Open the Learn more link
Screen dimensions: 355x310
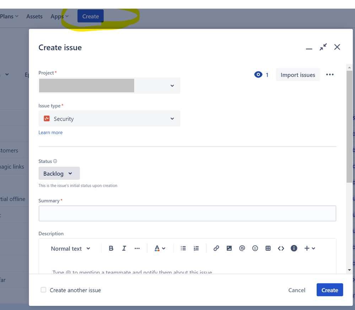pyautogui.click(x=50, y=132)
